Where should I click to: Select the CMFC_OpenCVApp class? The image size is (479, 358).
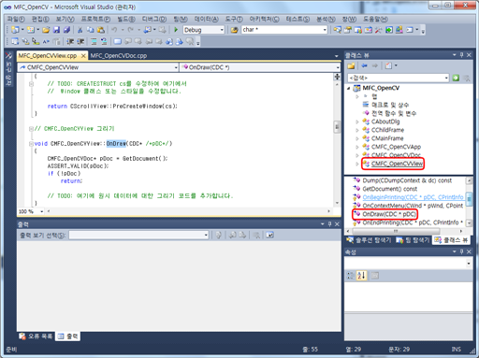396,147
